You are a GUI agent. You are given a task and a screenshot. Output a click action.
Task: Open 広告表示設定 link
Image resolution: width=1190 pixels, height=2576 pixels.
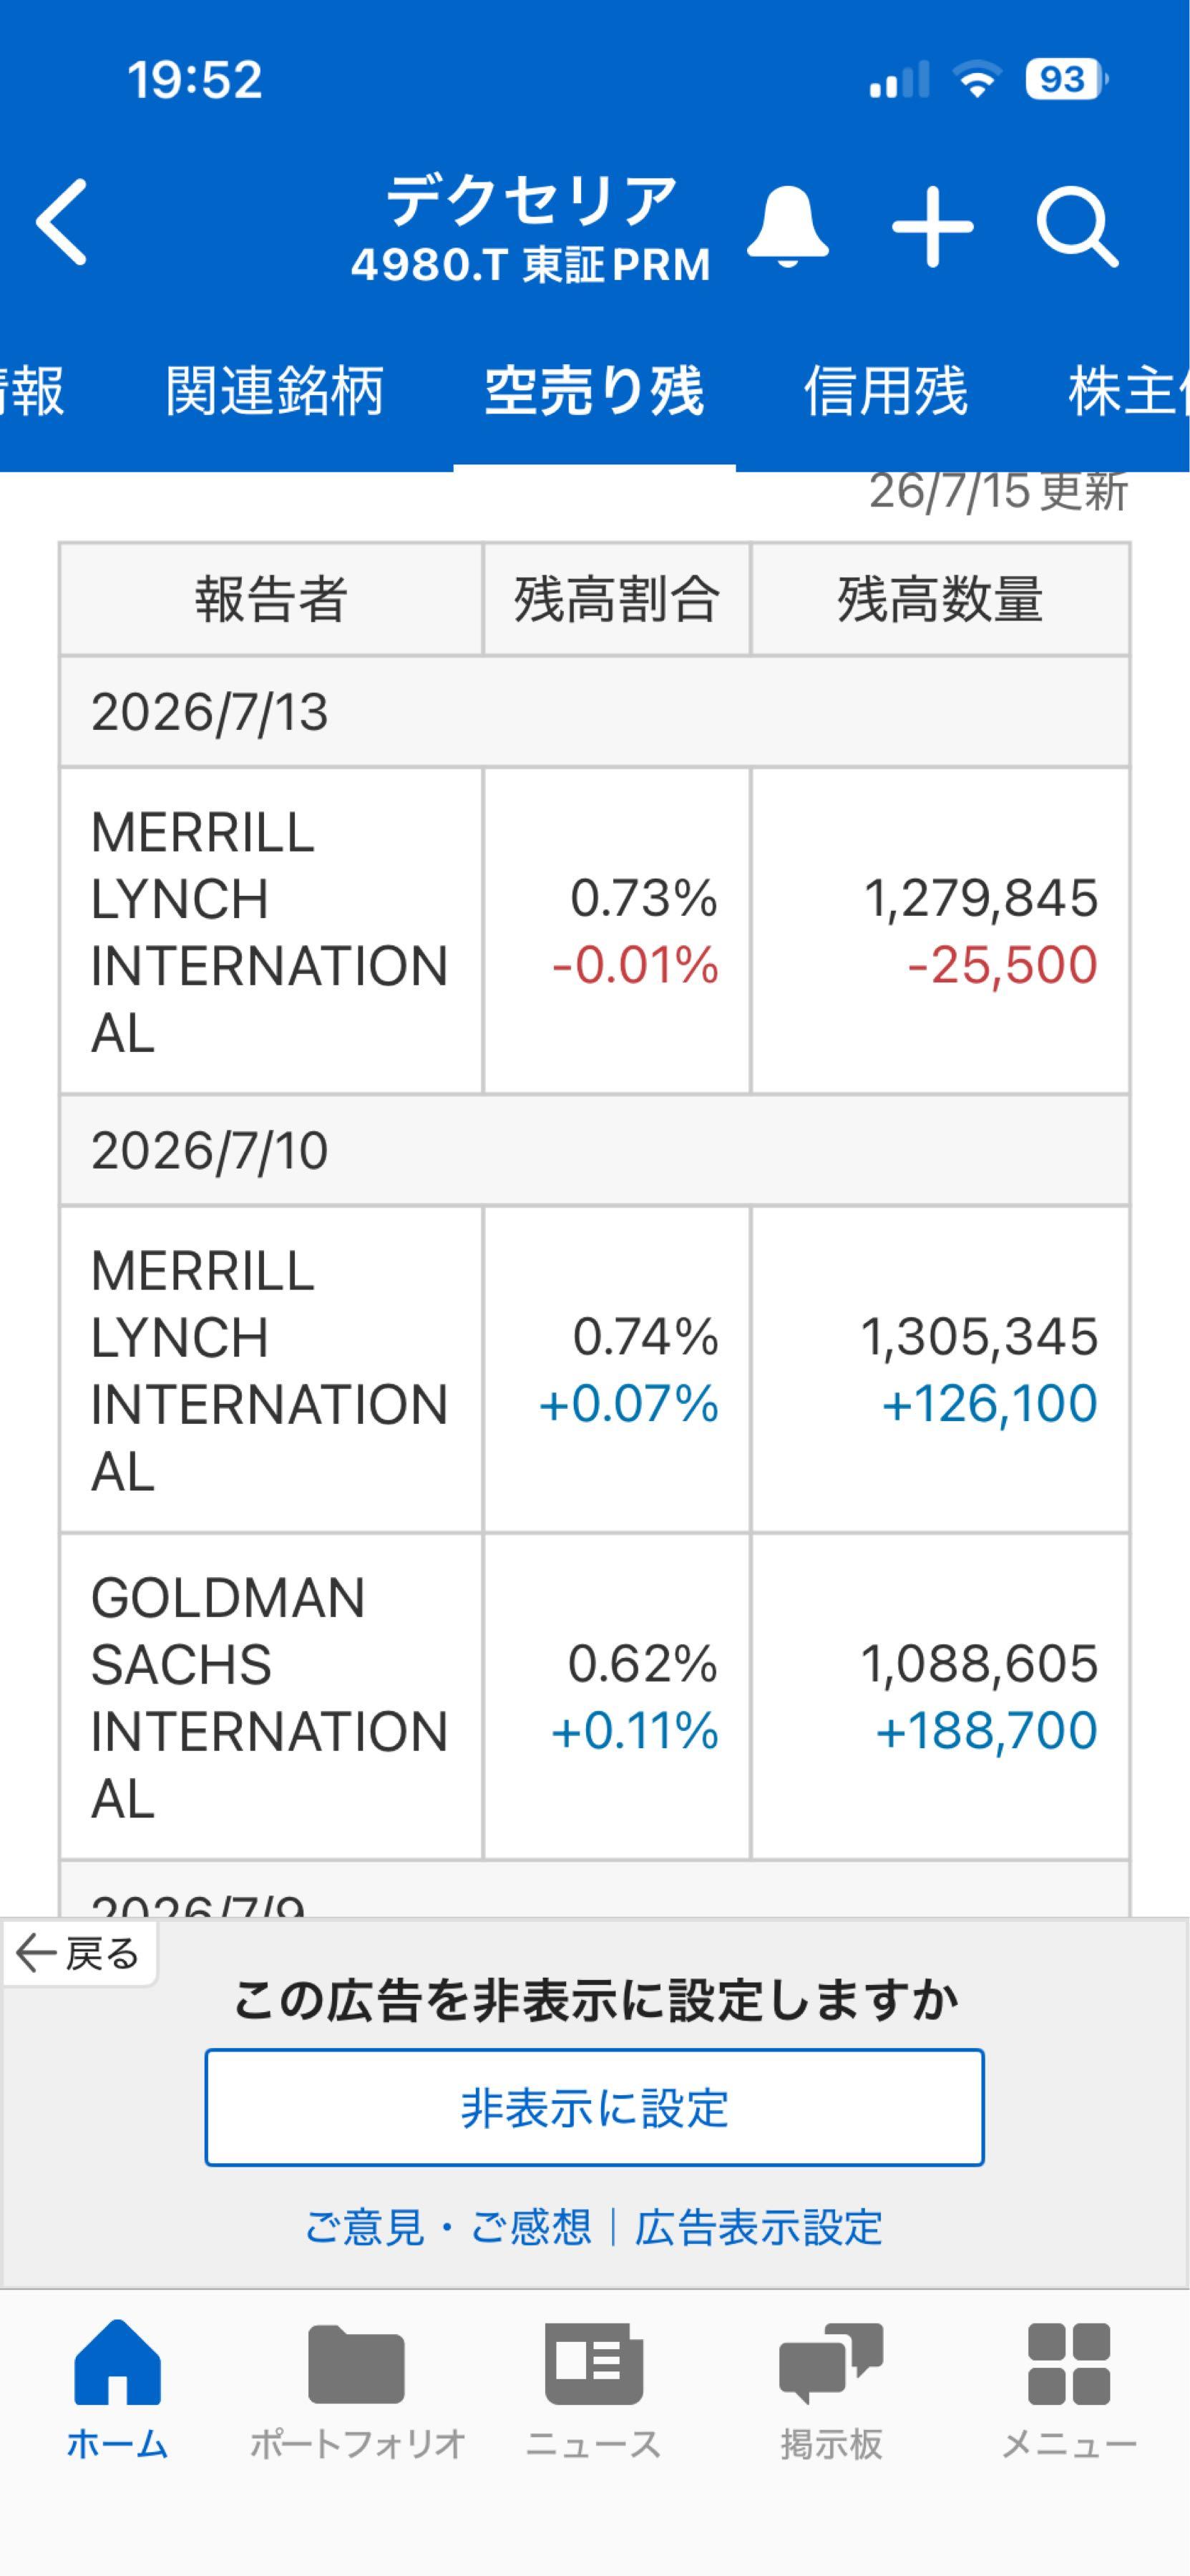tap(758, 2227)
